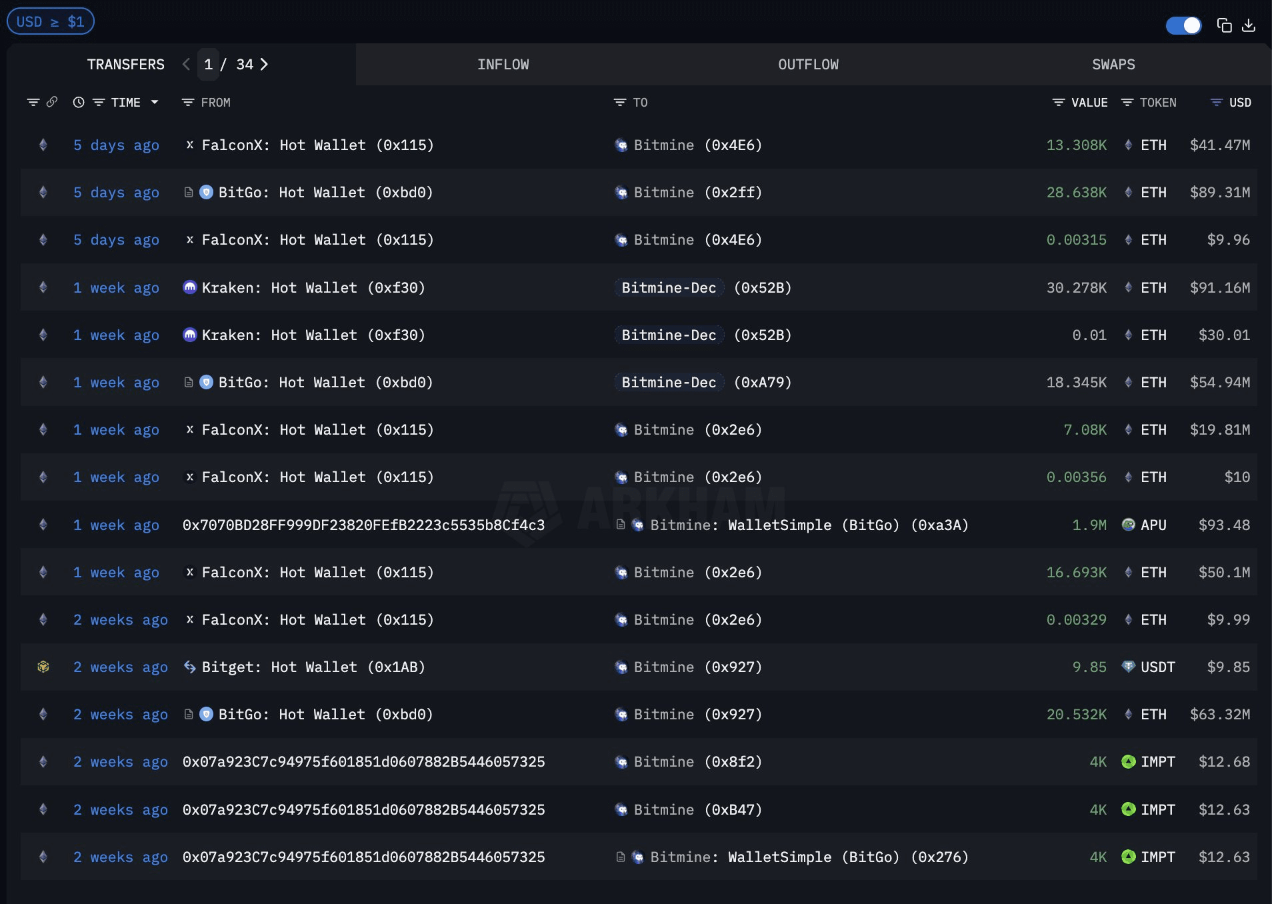Click the page number field showing 1

[209, 64]
